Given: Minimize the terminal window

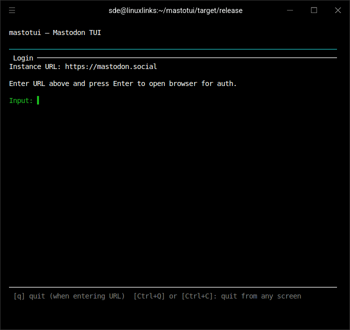Looking at the screenshot, I should pyautogui.click(x=290, y=10).
